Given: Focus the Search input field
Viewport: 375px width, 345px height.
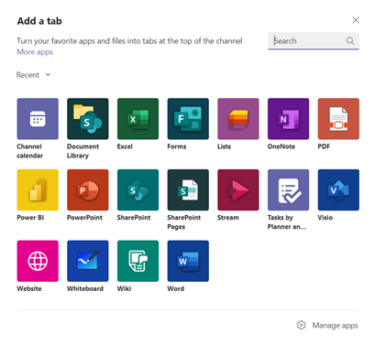Looking at the screenshot, I should [x=314, y=41].
